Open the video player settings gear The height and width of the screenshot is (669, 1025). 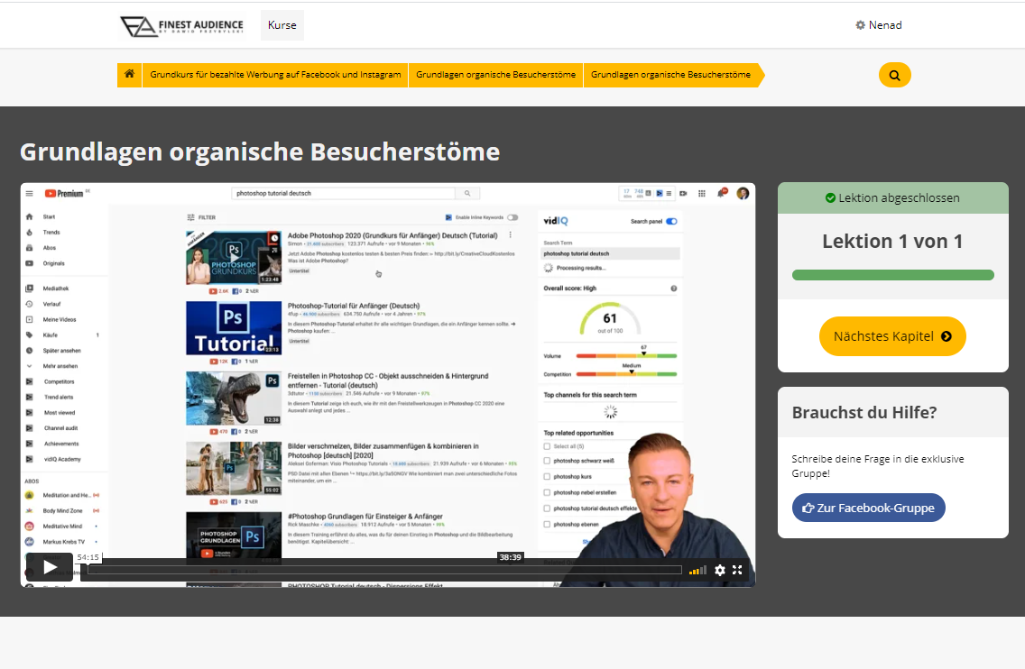(x=720, y=571)
